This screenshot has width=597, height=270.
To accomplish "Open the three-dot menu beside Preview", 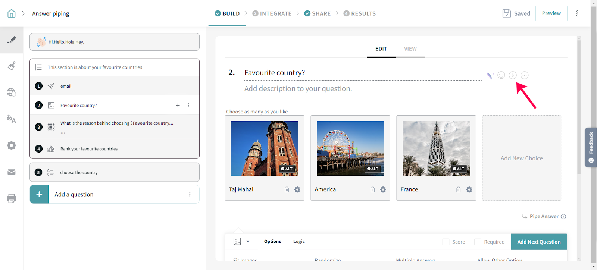I will click(577, 13).
